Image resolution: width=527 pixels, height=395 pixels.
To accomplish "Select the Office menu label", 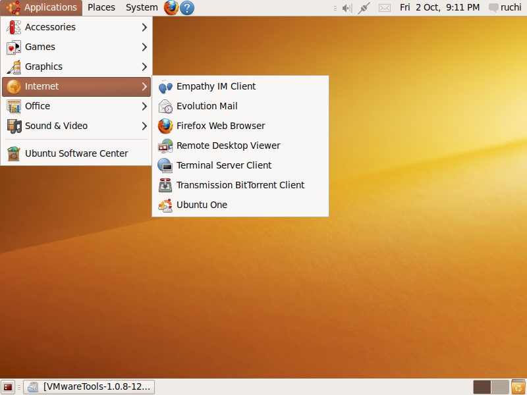I will [x=38, y=106].
